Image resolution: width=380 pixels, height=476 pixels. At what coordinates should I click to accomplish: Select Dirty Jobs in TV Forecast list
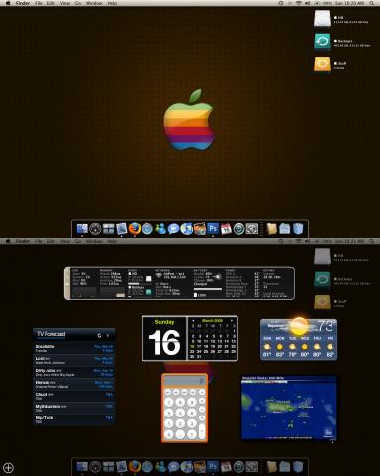coord(74,372)
